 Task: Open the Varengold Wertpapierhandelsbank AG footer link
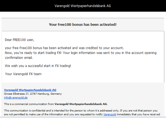30,90
